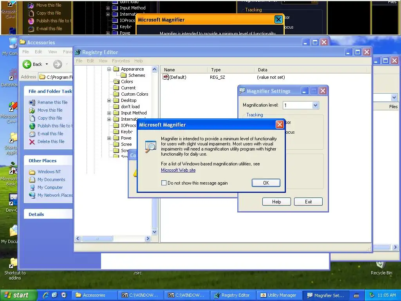401x301 pixels.
Task: Click Move this file in Accessories
Action: click(50, 110)
